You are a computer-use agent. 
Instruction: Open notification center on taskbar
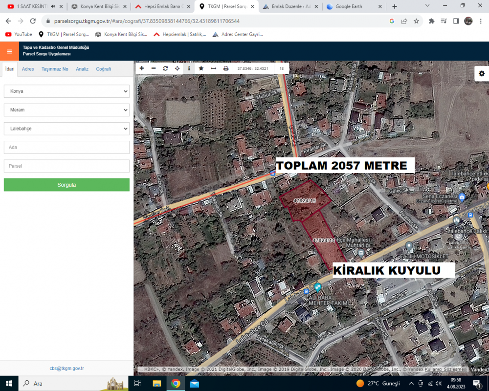coord(477,384)
